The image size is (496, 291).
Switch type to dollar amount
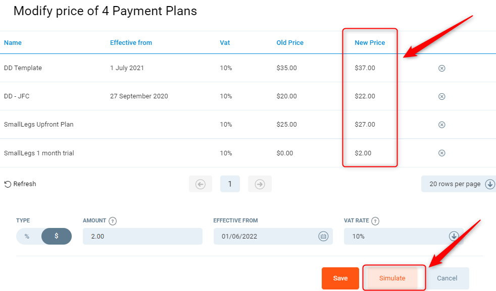point(56,236)
